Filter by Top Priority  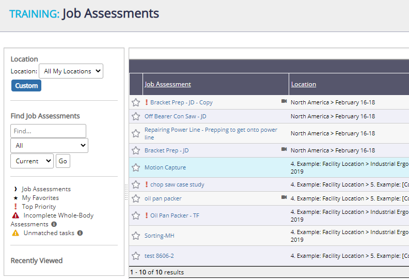click(39, 207)
